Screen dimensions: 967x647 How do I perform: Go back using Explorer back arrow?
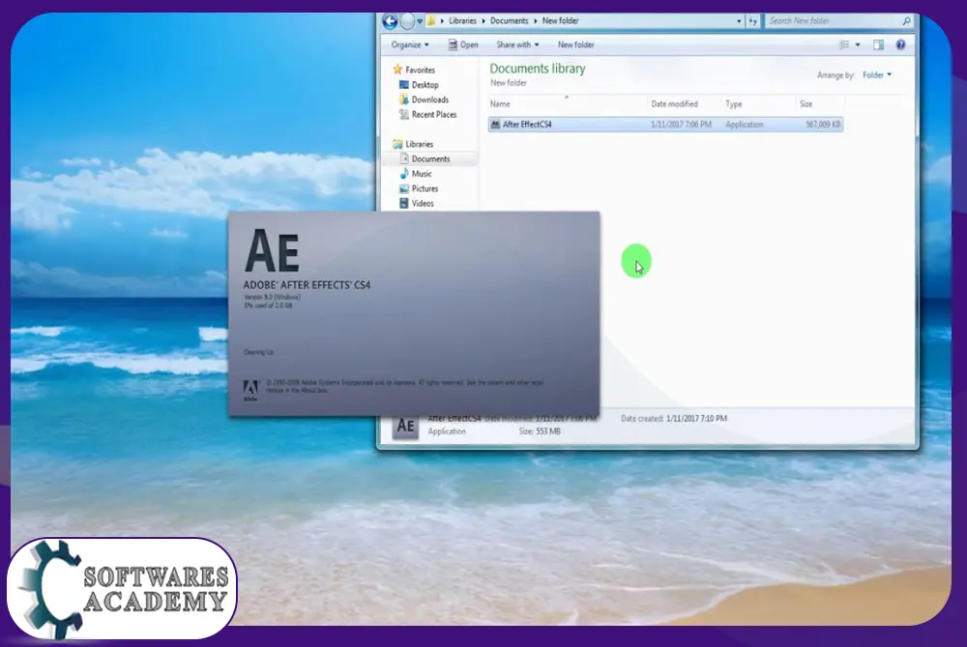tap(390, 21)
